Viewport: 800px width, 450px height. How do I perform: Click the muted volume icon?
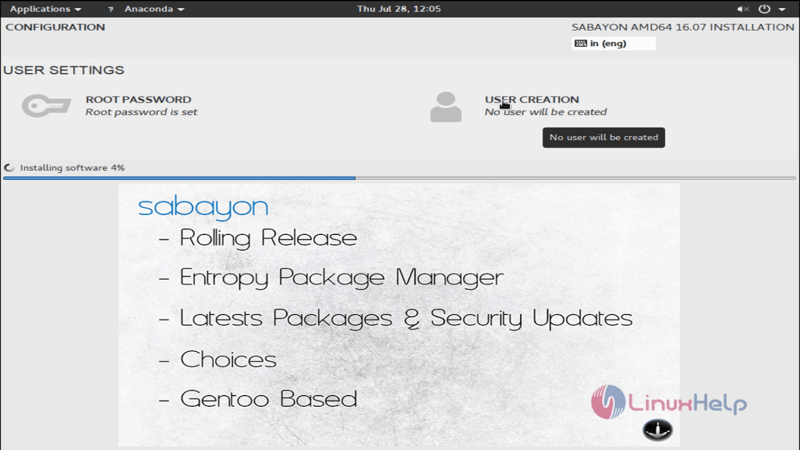click(x=743, y=9)
